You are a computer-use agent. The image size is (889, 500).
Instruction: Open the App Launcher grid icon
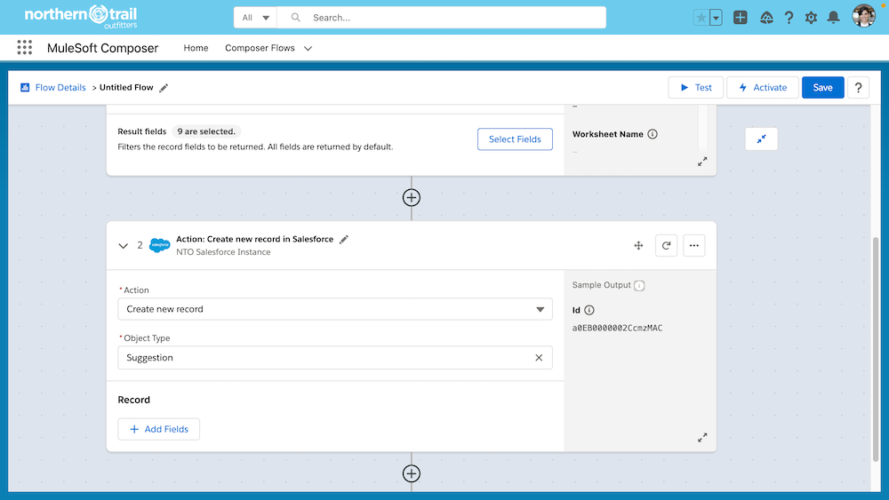[x=24, y=48]
